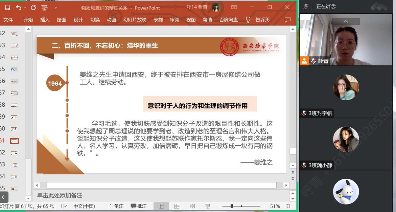Click the zoom slider handle
Viewport: 396px width, 212px height.
232,206
